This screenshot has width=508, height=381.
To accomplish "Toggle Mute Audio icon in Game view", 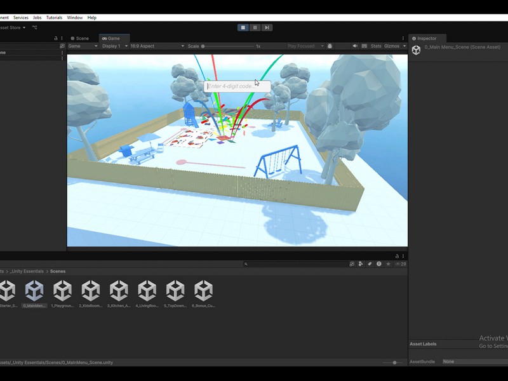I will point(355,46).
